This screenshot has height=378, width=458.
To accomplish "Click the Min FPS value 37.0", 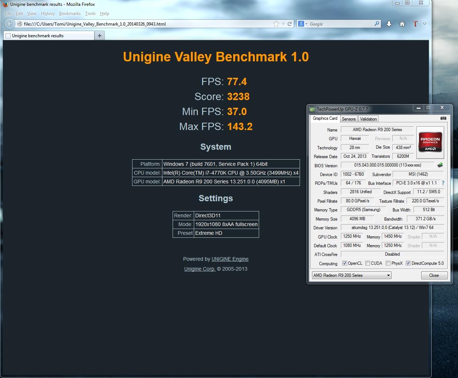I will (237, 111).
